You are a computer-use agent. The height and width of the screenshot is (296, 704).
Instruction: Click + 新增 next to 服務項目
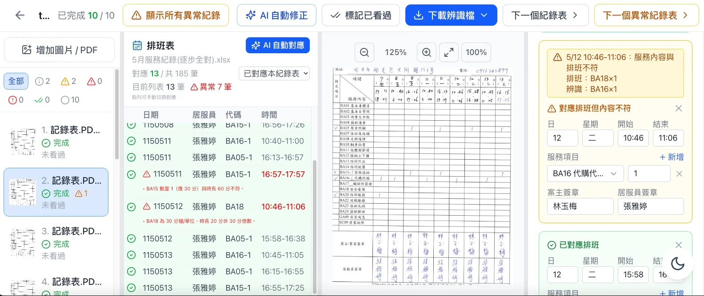point(672,157)
